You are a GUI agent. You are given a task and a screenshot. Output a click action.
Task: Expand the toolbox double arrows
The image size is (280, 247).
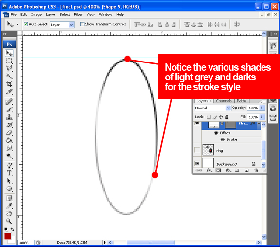pyautogui.click(x=5, y=34)
